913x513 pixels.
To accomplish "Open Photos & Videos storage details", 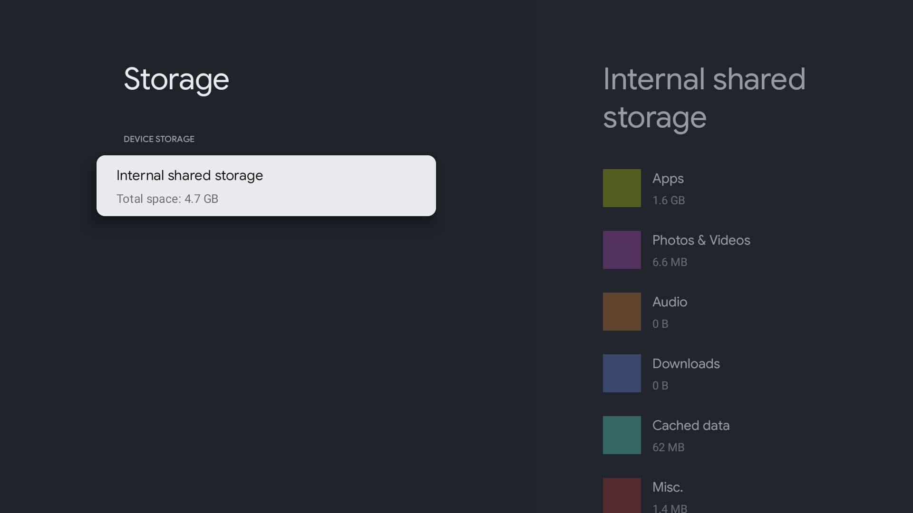I will (701, 249).
